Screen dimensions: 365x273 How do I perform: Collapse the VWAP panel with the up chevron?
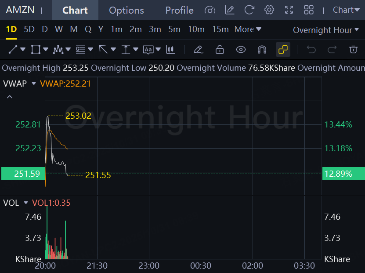click(x=10, y=97)
